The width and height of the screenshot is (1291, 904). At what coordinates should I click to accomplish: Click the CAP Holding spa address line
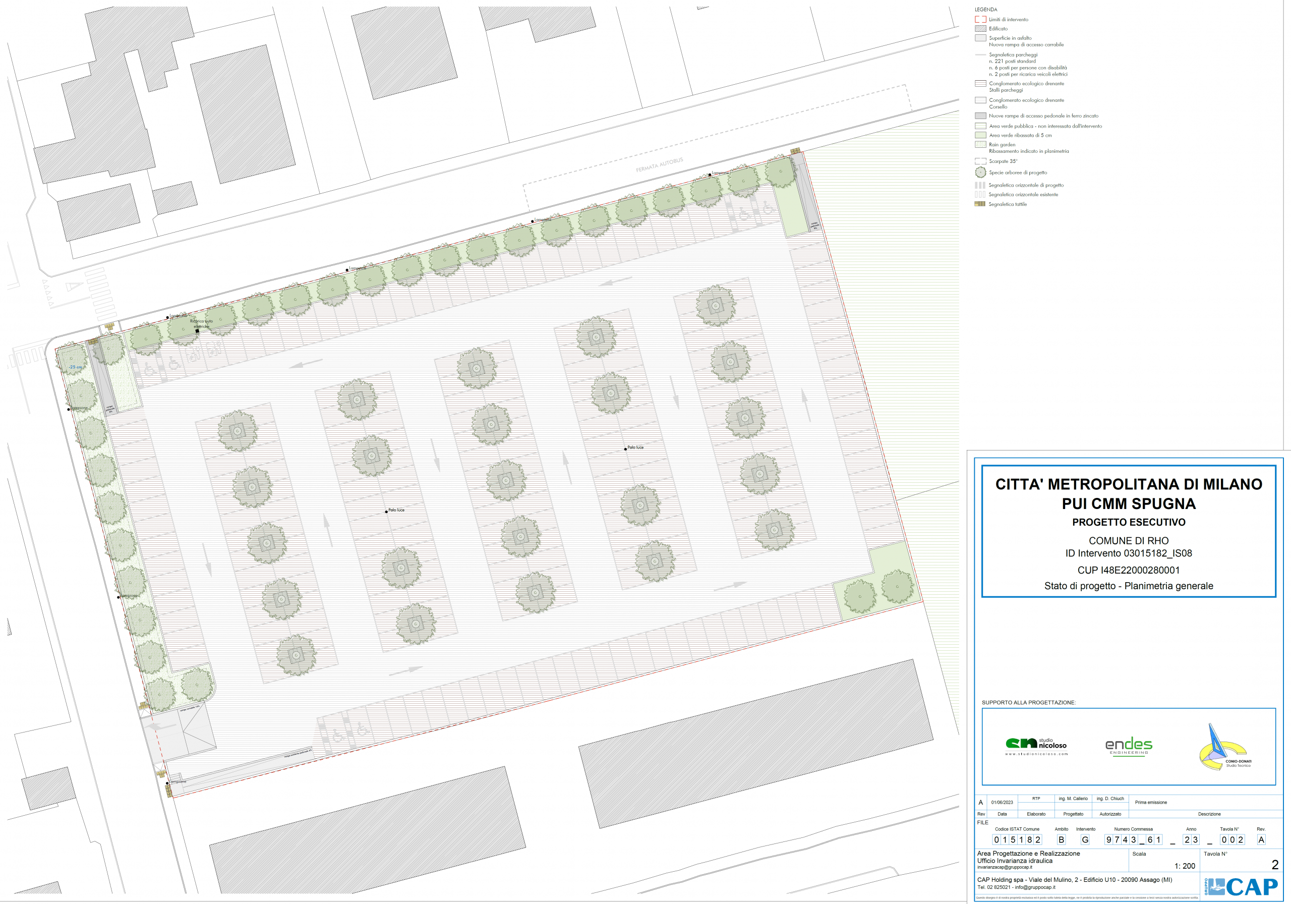tap(1075, 880)
